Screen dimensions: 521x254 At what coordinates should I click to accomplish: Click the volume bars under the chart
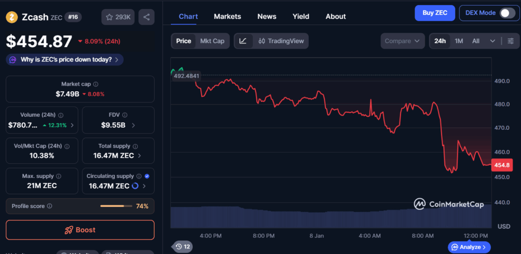(331, 217)
